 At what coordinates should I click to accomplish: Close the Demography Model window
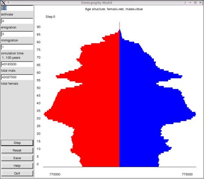point(200,2)
